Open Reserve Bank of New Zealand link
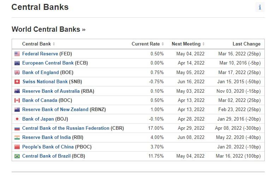269x177 pixels. 55,110
